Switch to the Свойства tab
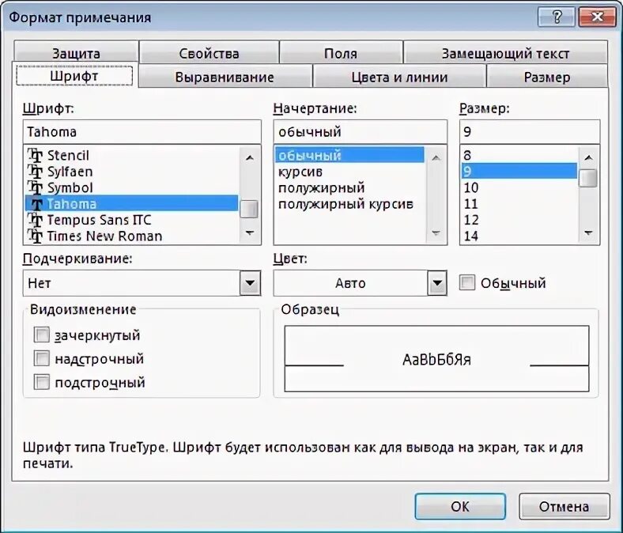Screen dimensions: 623x533 pos(209,53)
